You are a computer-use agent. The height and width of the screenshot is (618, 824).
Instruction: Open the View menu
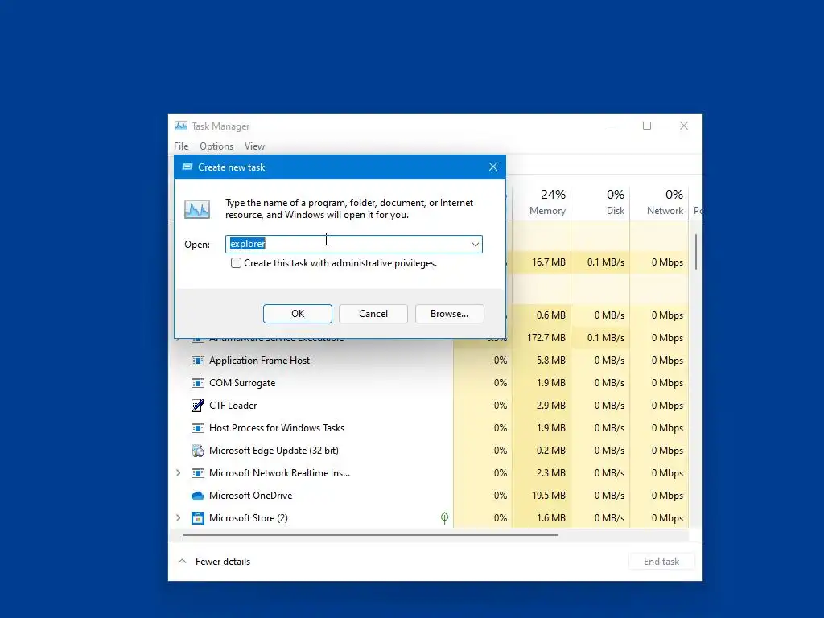pos(254,146)
